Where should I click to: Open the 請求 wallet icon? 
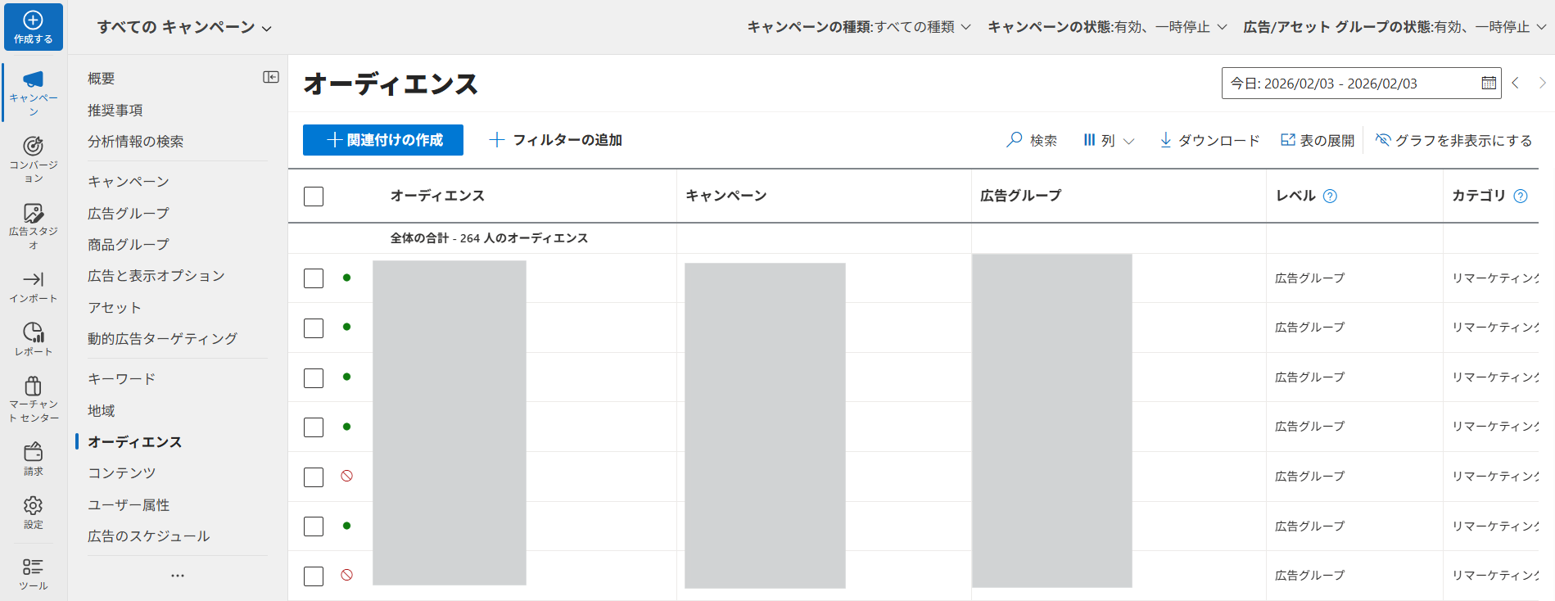tap(33, 452)
